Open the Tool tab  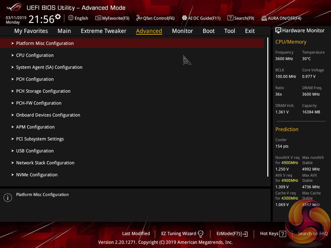coord(230,31)
